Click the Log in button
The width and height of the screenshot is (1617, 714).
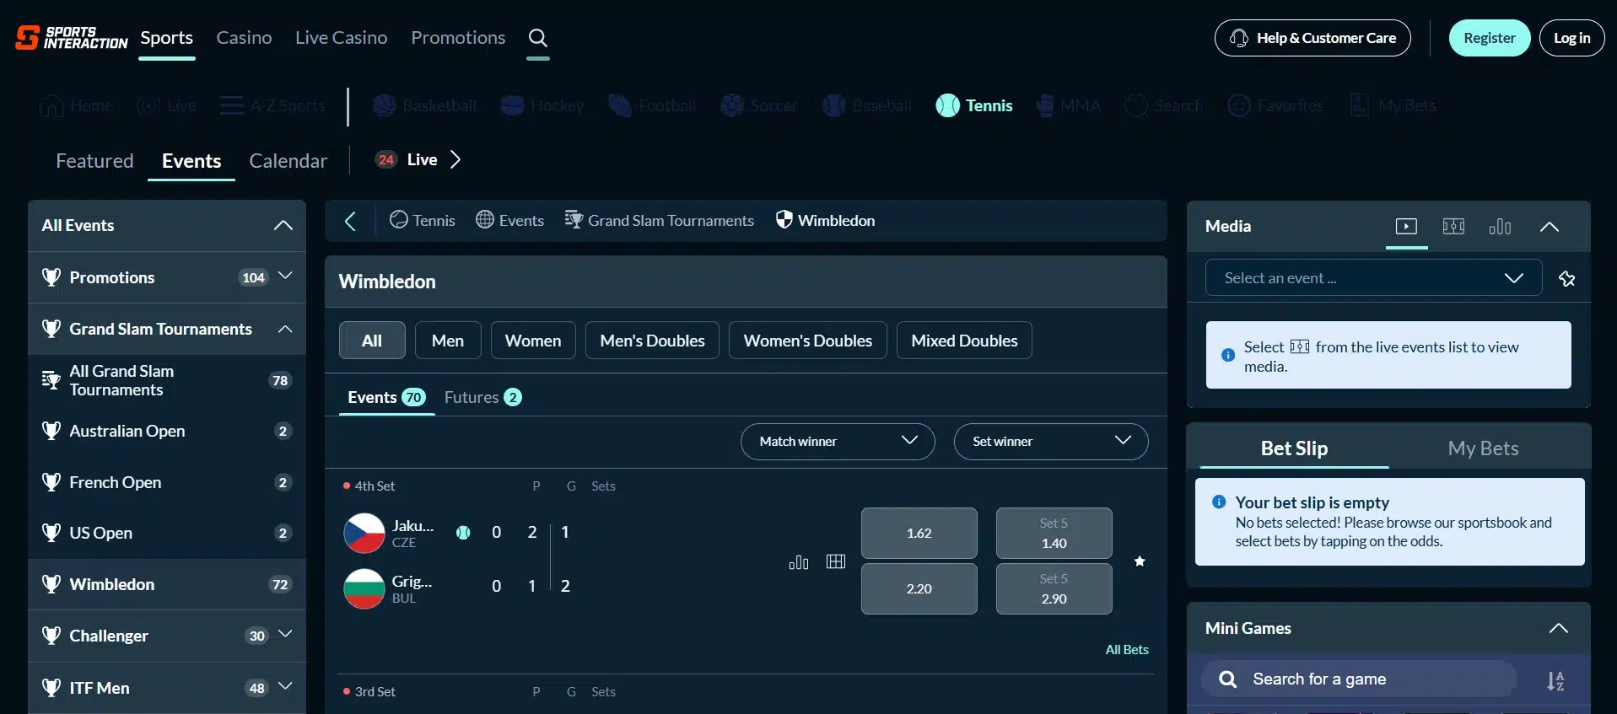pyautogui.click(x=1571, y=38)
